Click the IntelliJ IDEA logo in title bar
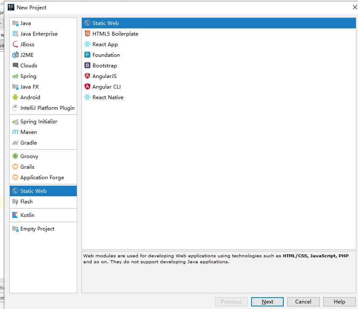 [11, 7]
